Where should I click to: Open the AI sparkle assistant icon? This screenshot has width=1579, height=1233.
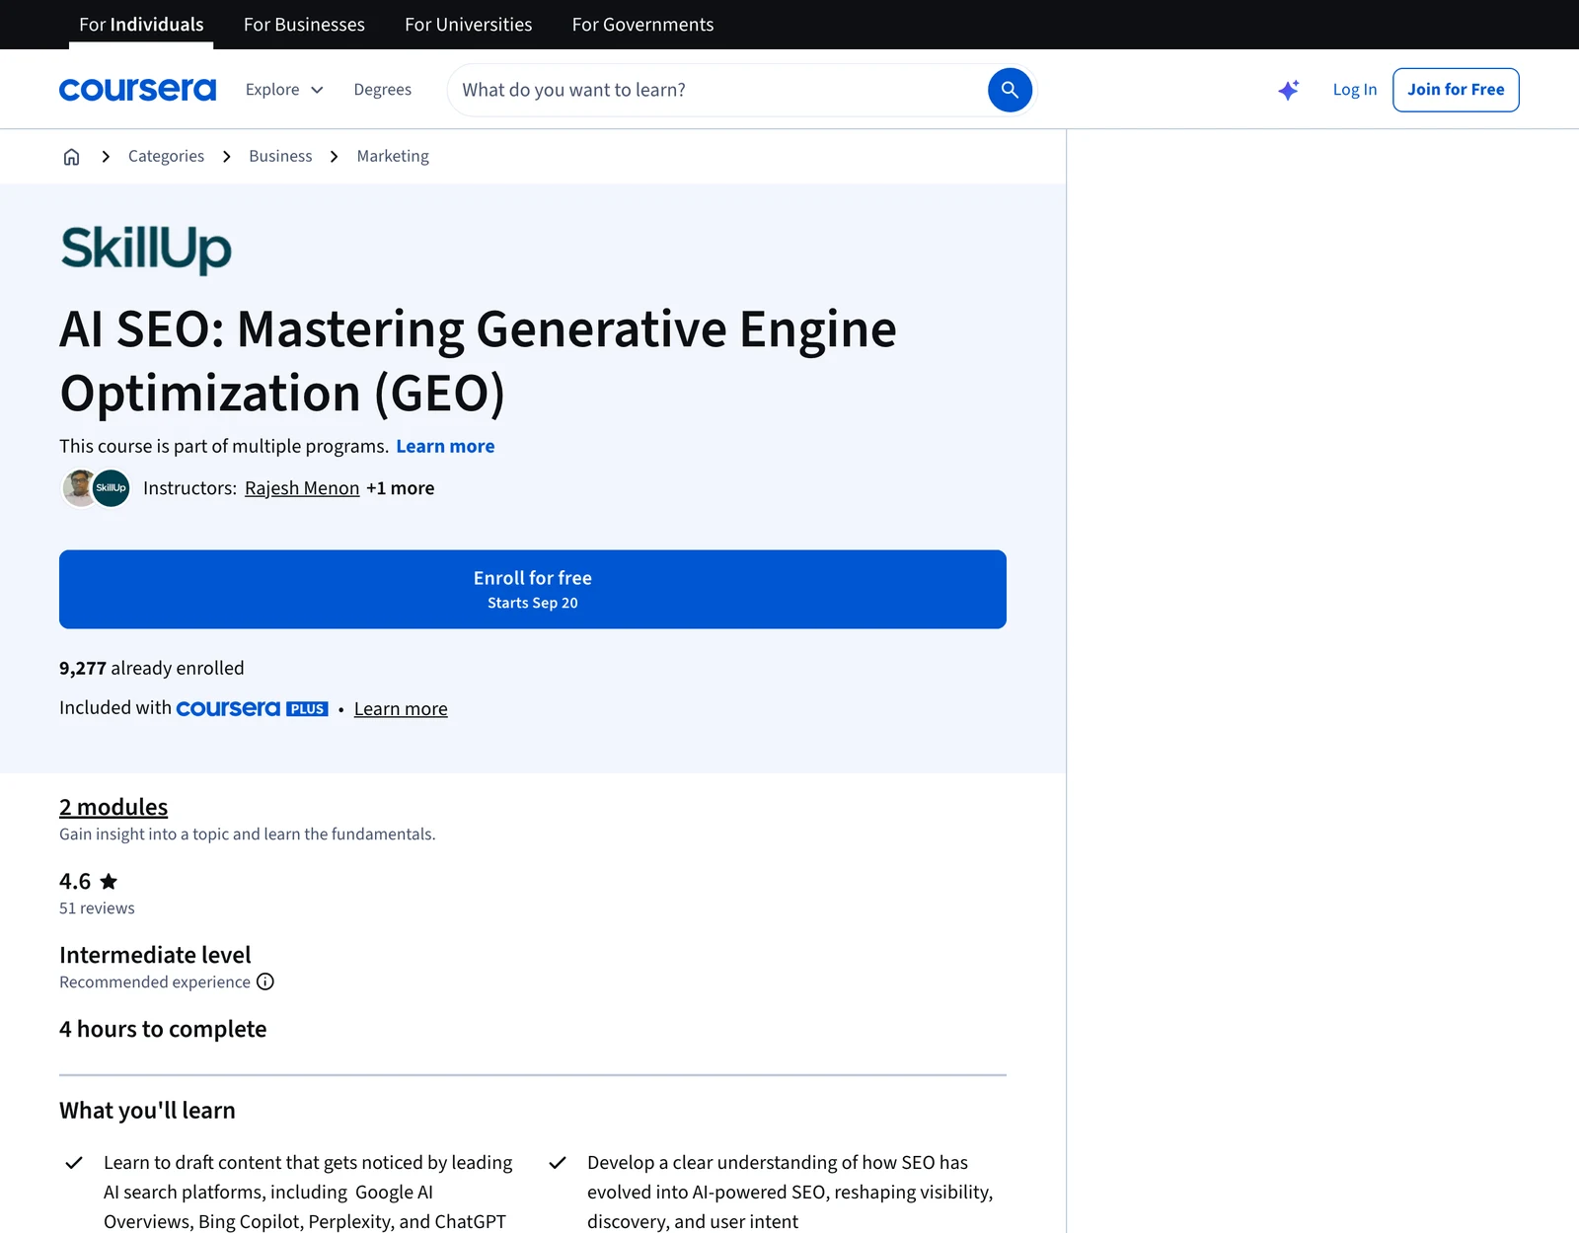[x=1289, y=90]
